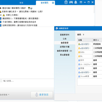Open 黑名單管理 in the dialog sidebar
Viewport: 102px width, 102px height.
65,55
